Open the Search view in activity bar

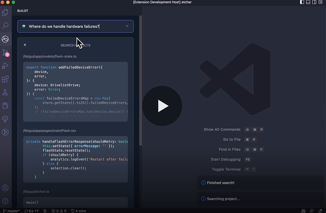point(5,26)
